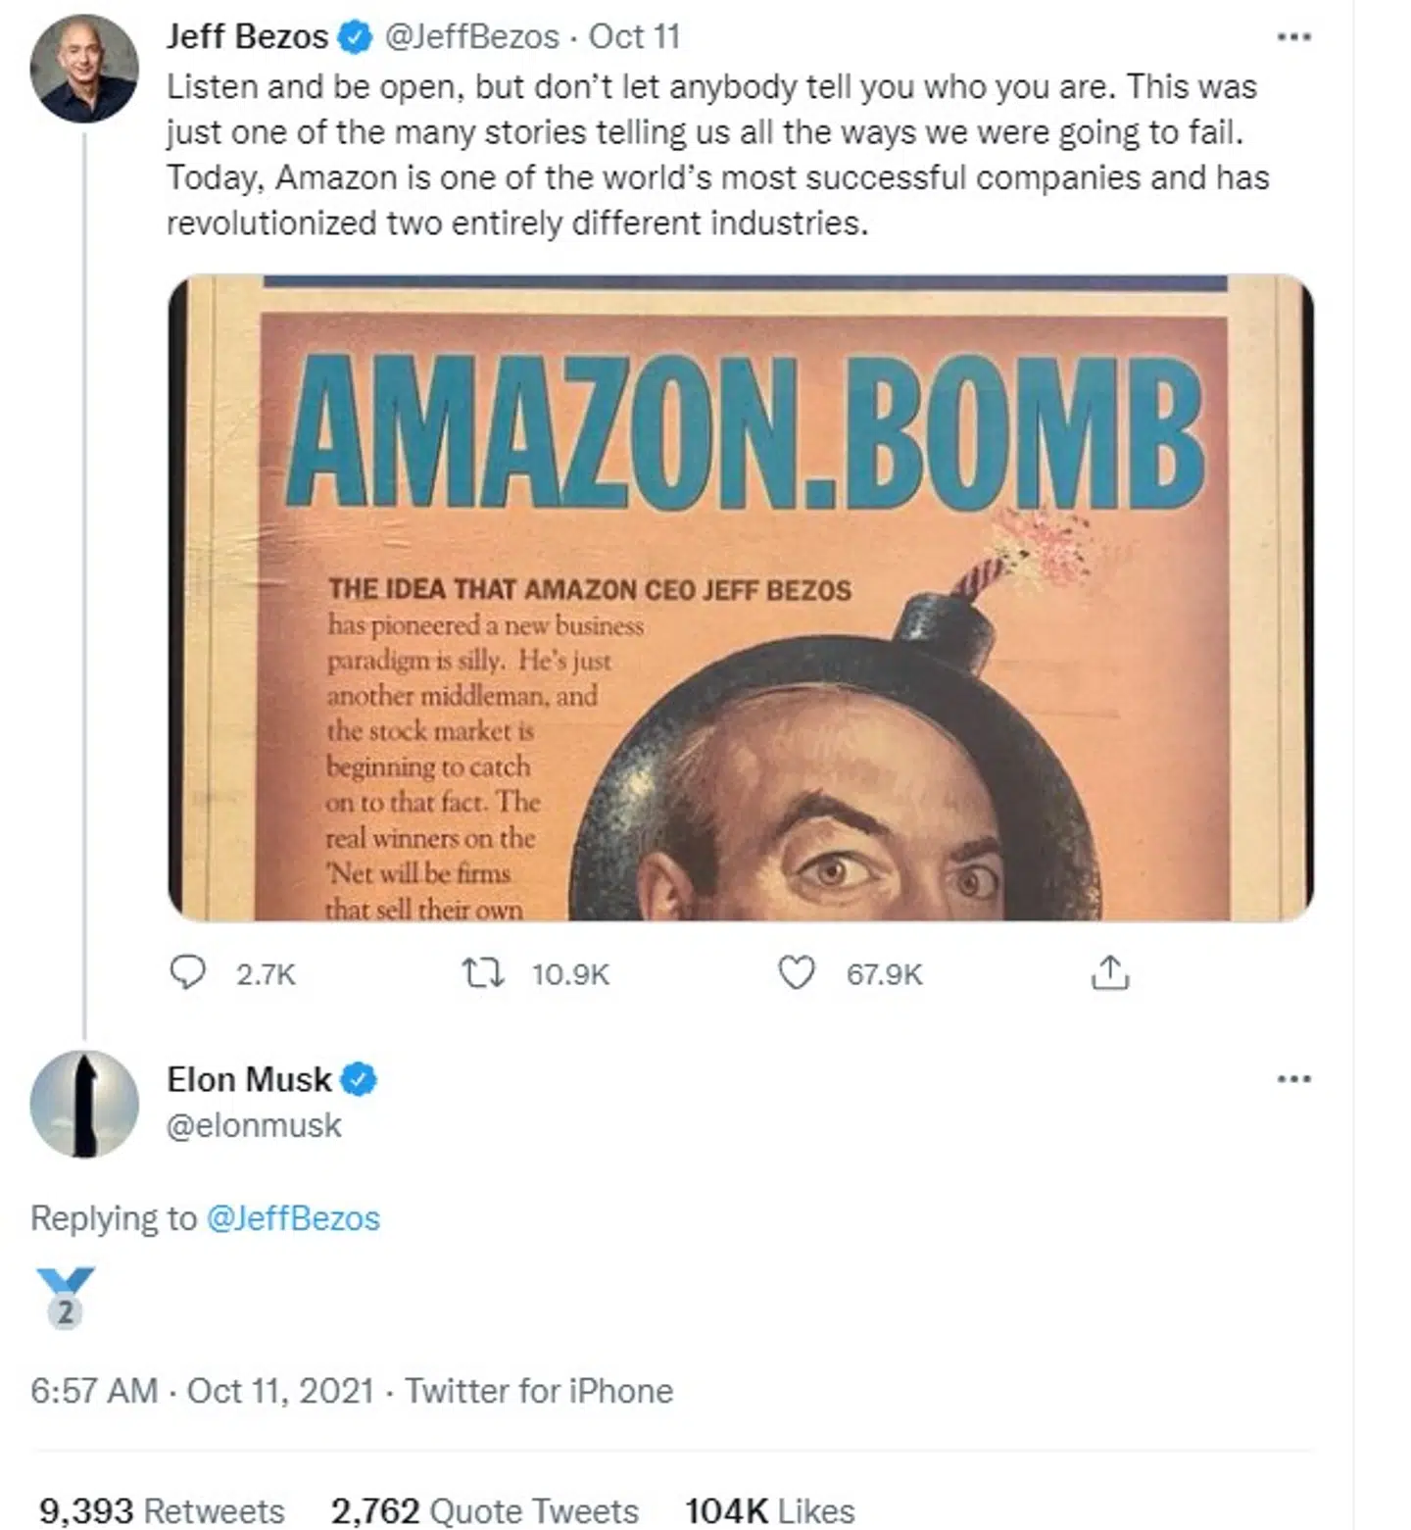Click the 2,762 Quote Tweets label
The height and width of the screenshot is (1530, 1411).
(x=485, y=1510)
